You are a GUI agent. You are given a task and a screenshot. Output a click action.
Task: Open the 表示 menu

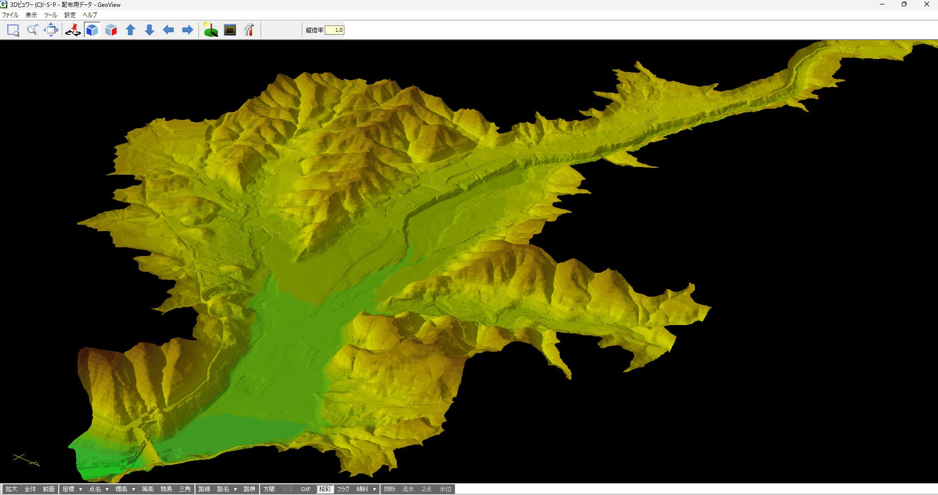point(31,15)
